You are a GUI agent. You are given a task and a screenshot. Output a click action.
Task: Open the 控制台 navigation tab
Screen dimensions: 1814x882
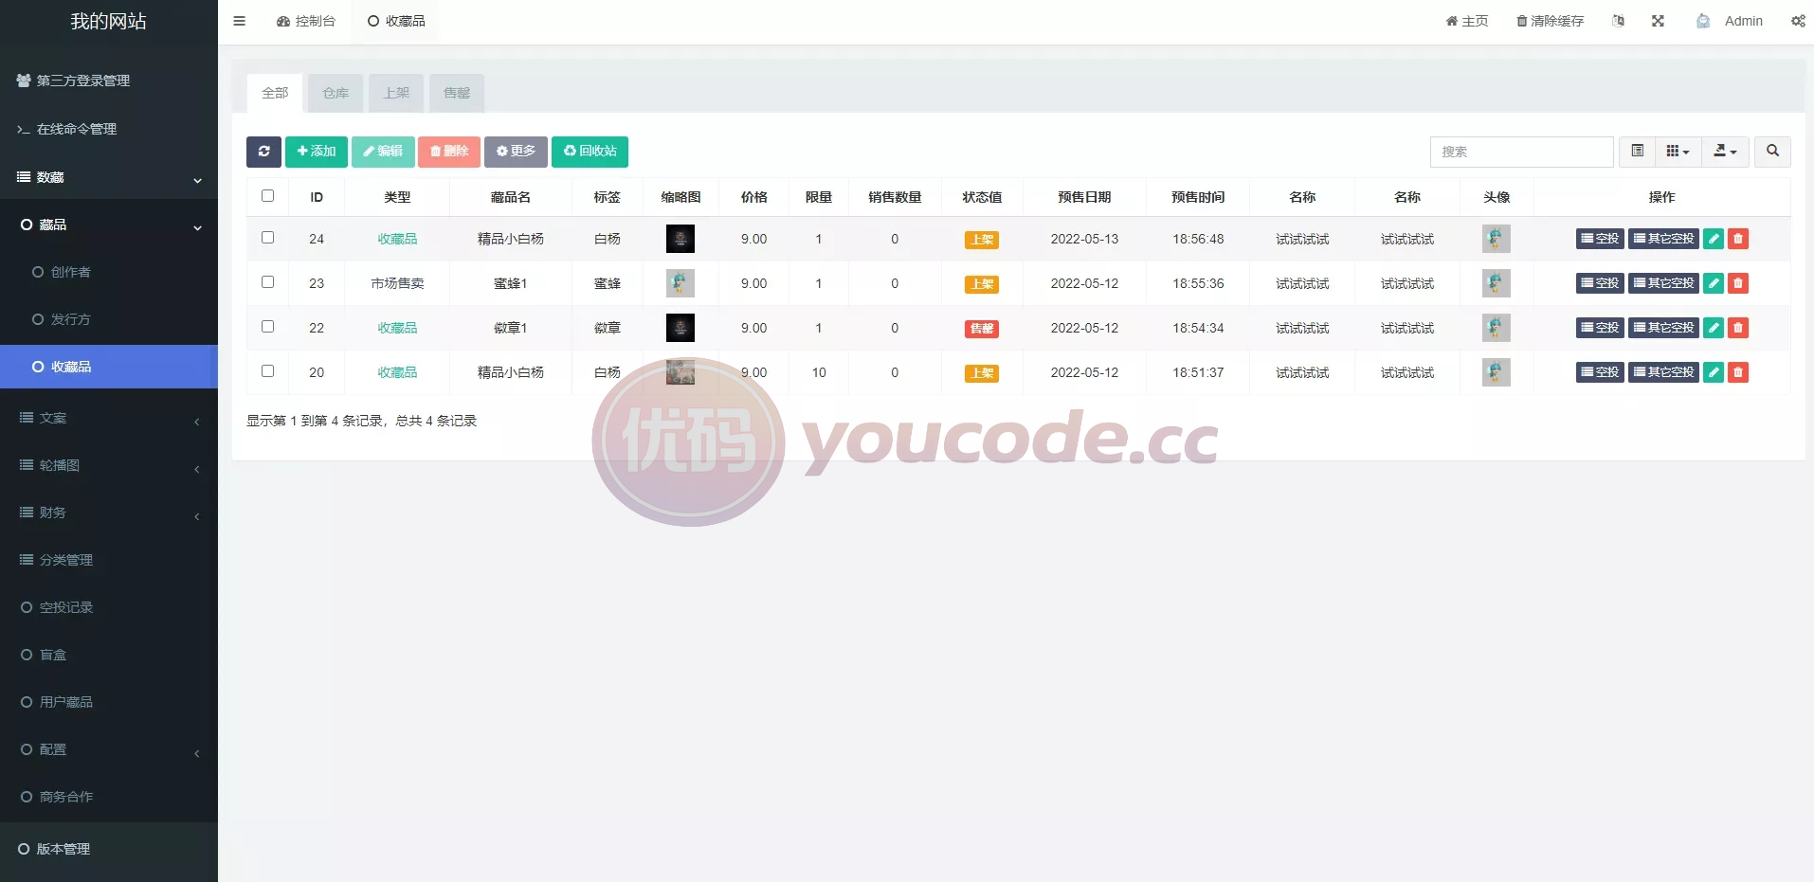[x=306, y=21]
